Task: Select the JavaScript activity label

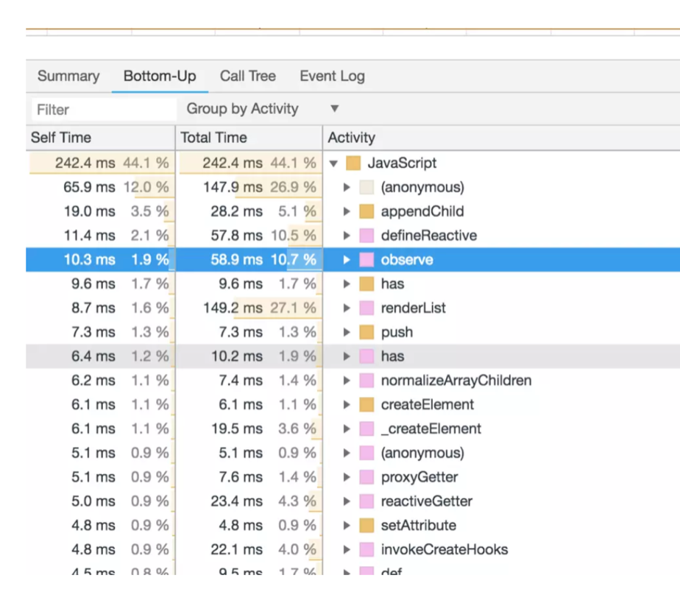Action: 402,163
